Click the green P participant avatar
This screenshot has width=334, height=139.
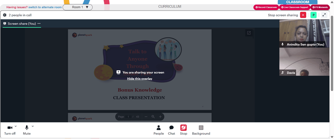(314, 15)
